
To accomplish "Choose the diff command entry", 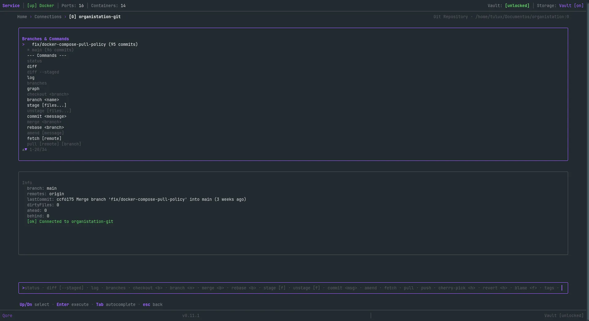I will point(32,66).
